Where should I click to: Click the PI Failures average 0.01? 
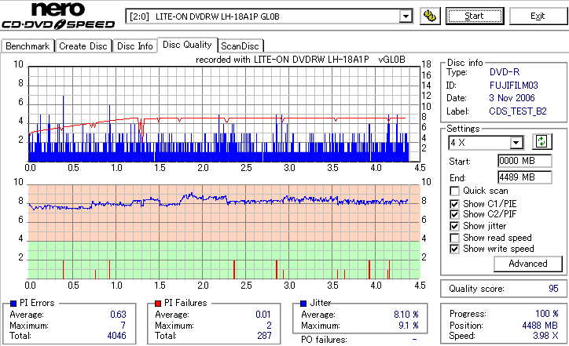263,315
